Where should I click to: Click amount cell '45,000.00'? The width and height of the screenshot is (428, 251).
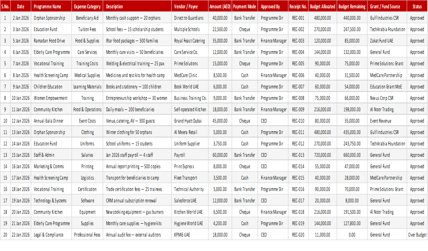point(220,121)
